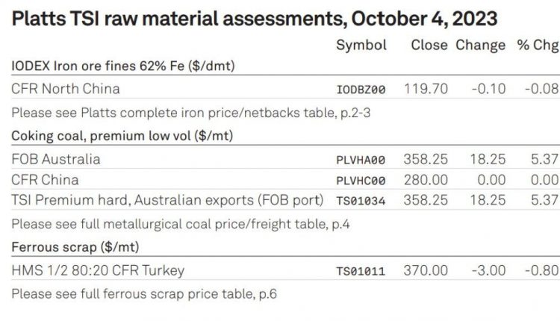Click the IODEX Iron ore fines section heading
This screenshot has width=560, height=321.
coord(123,66)
